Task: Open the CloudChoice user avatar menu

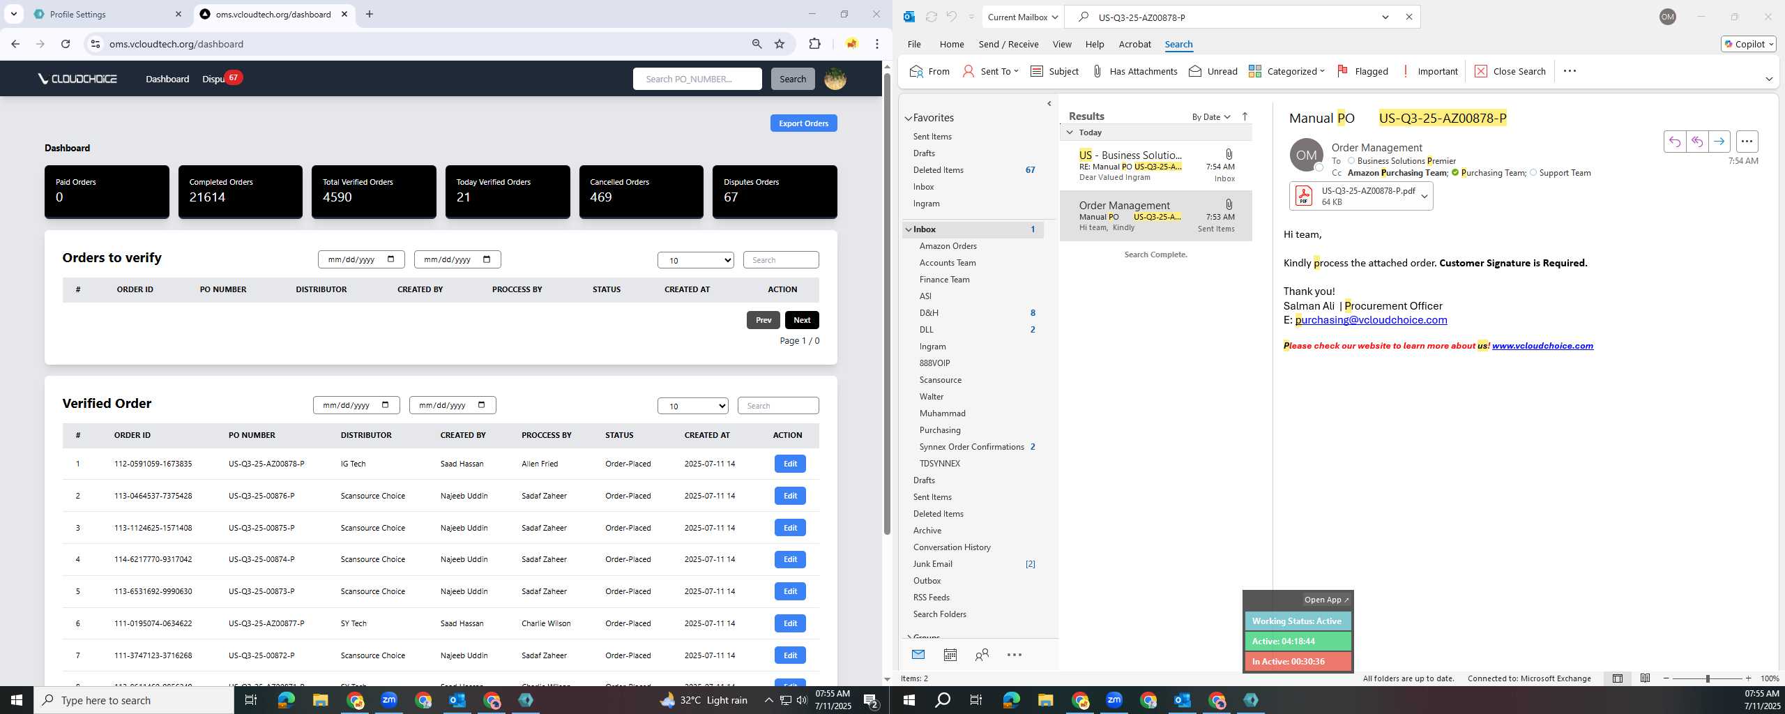Action: click(x=835, y=79)
